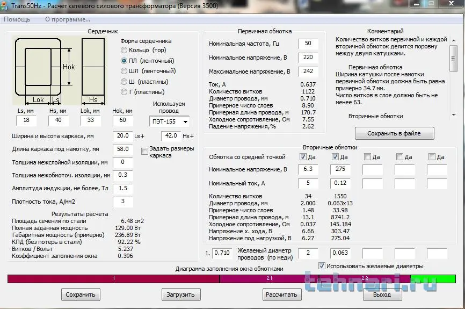465x309 pixels.
Task: Click the Сохранить button
Action: pos(81,294)
